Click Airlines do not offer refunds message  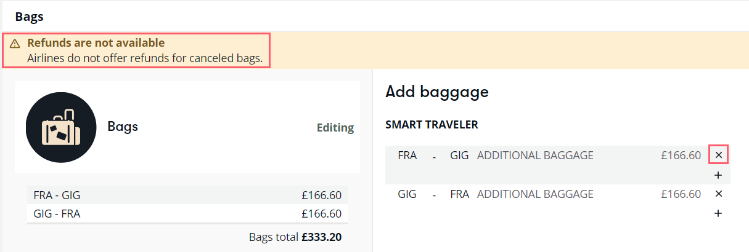(145, 59)
